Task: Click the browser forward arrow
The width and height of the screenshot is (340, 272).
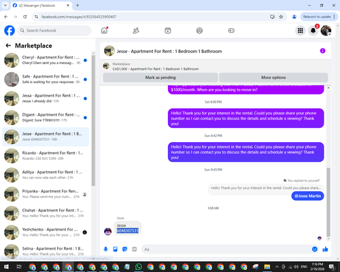Action: pyautogui.click(x=15, y=17)
